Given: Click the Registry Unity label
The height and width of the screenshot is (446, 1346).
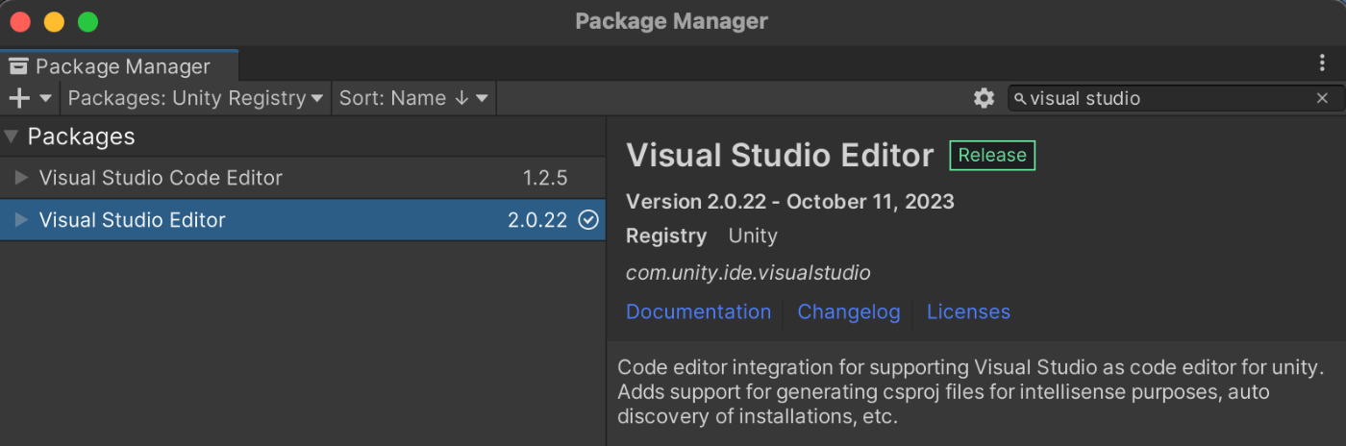Looking at the screenshot, I should (x=702, y=235).
